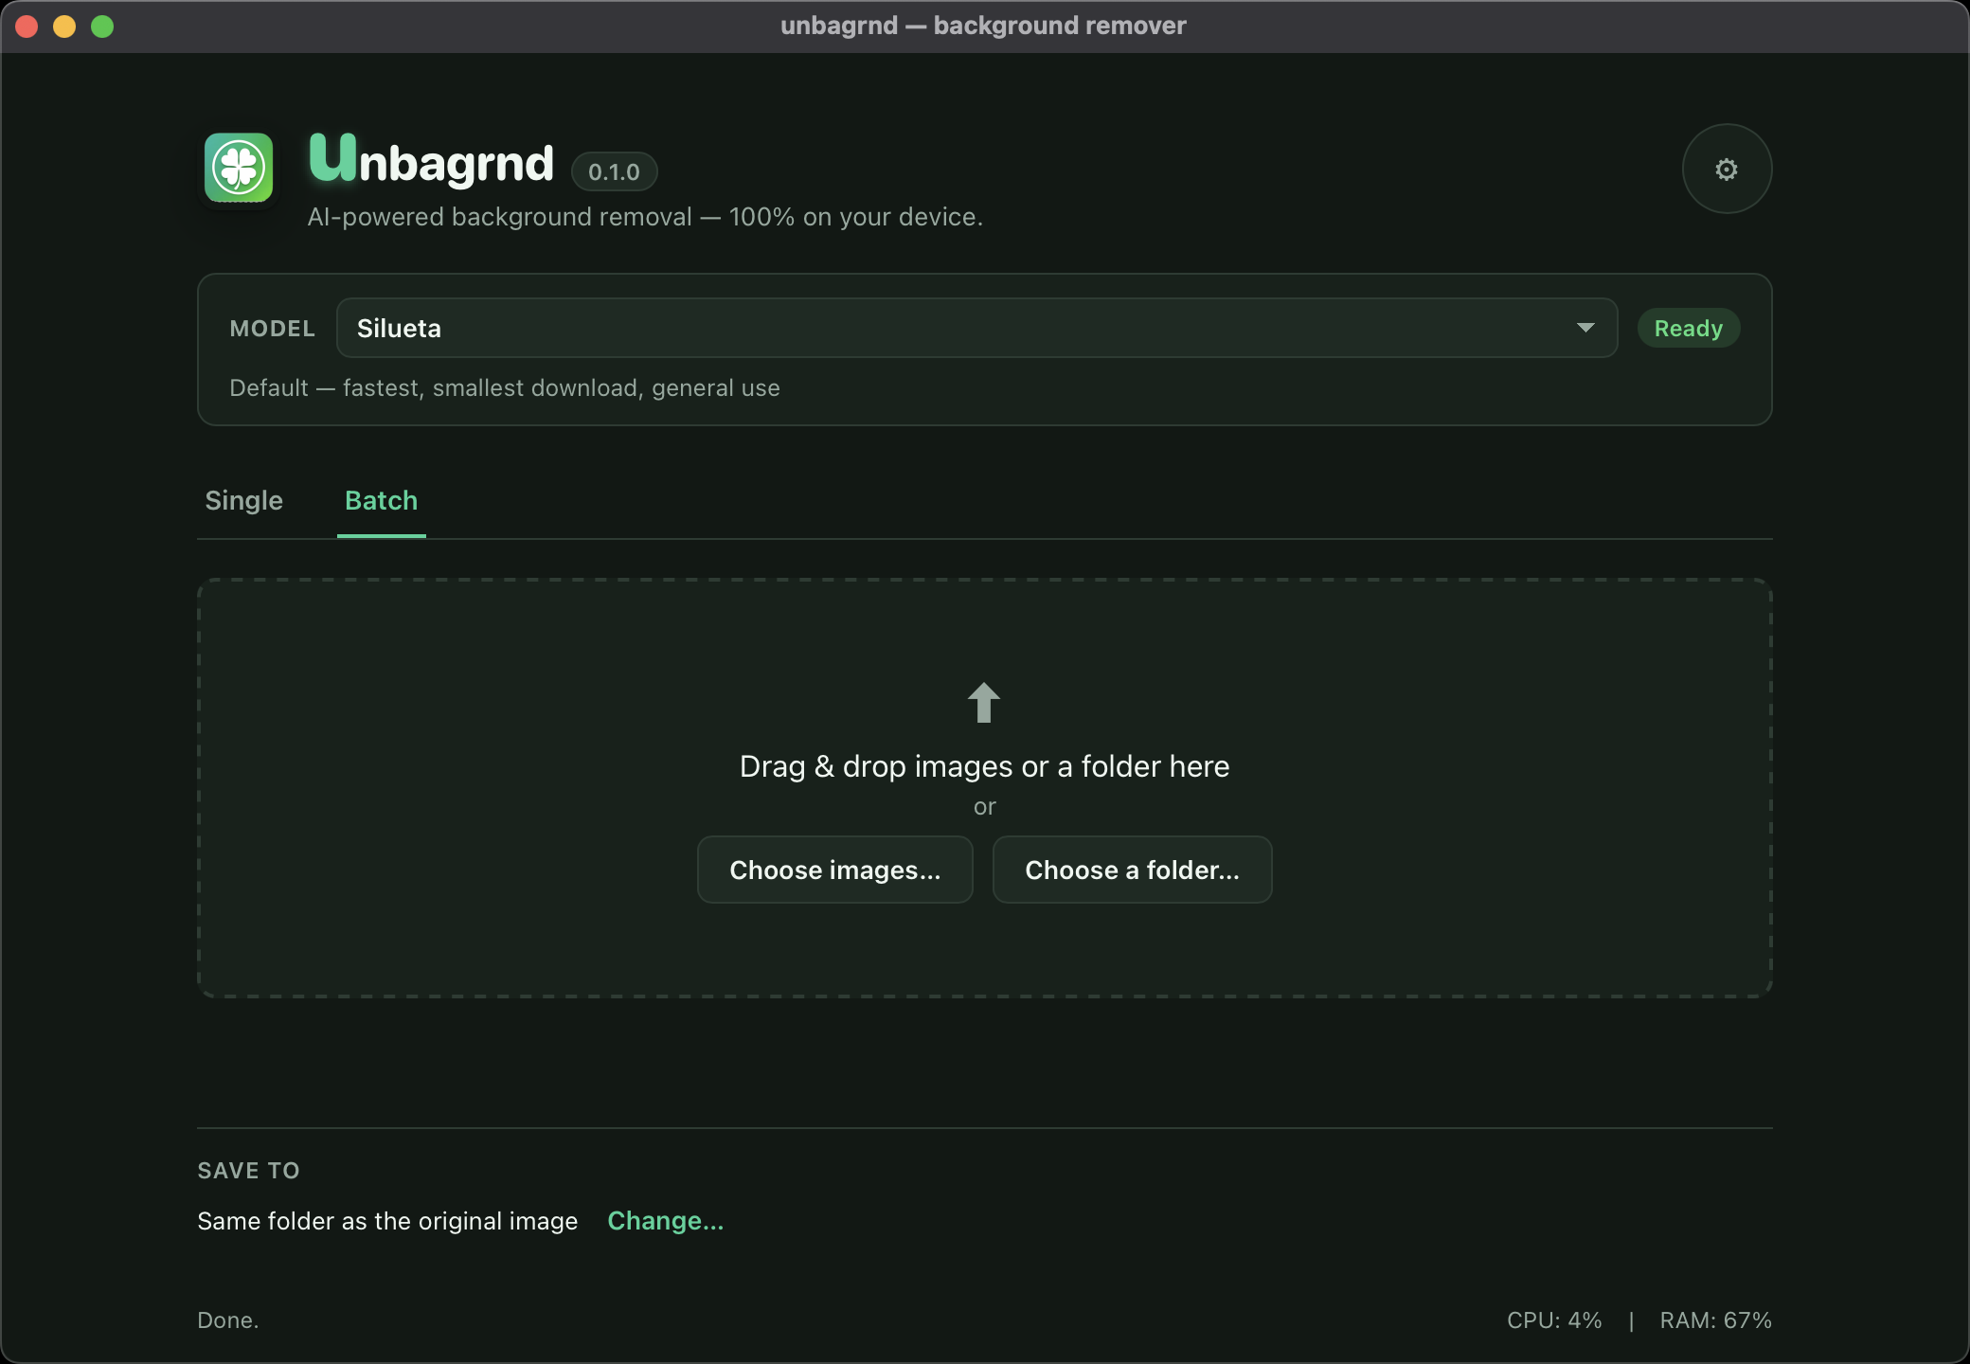Click 'Same folder as the original image' text
The width and height of the screenshot is (1970, 1364).
[x=387, y=1221]
